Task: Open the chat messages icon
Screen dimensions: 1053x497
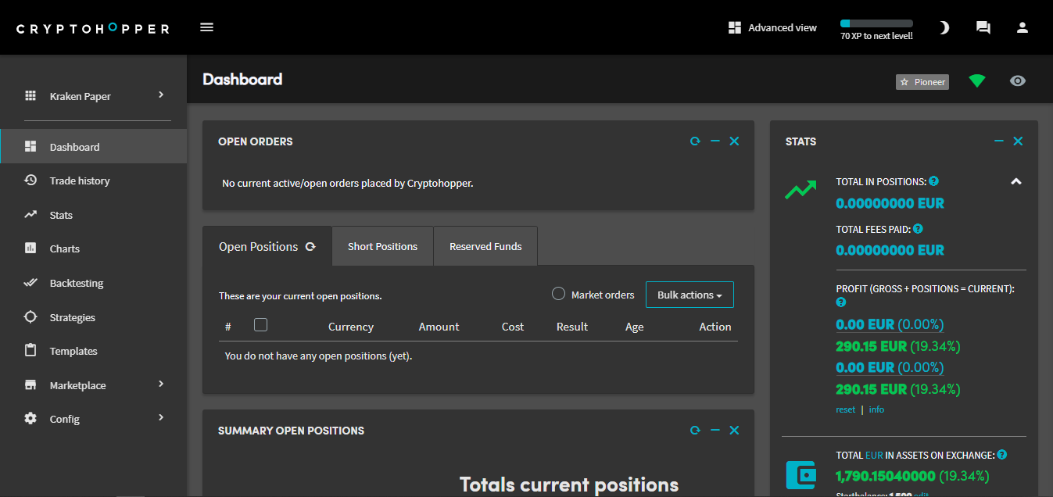Action: pyautogui.click(x=983, y=27)
